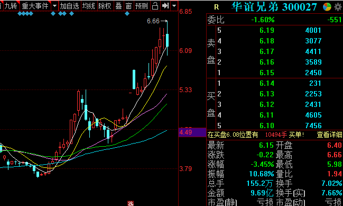Toggle the 九转 indicator
This screenshot has width=343, height=206.
click(11, 6)
